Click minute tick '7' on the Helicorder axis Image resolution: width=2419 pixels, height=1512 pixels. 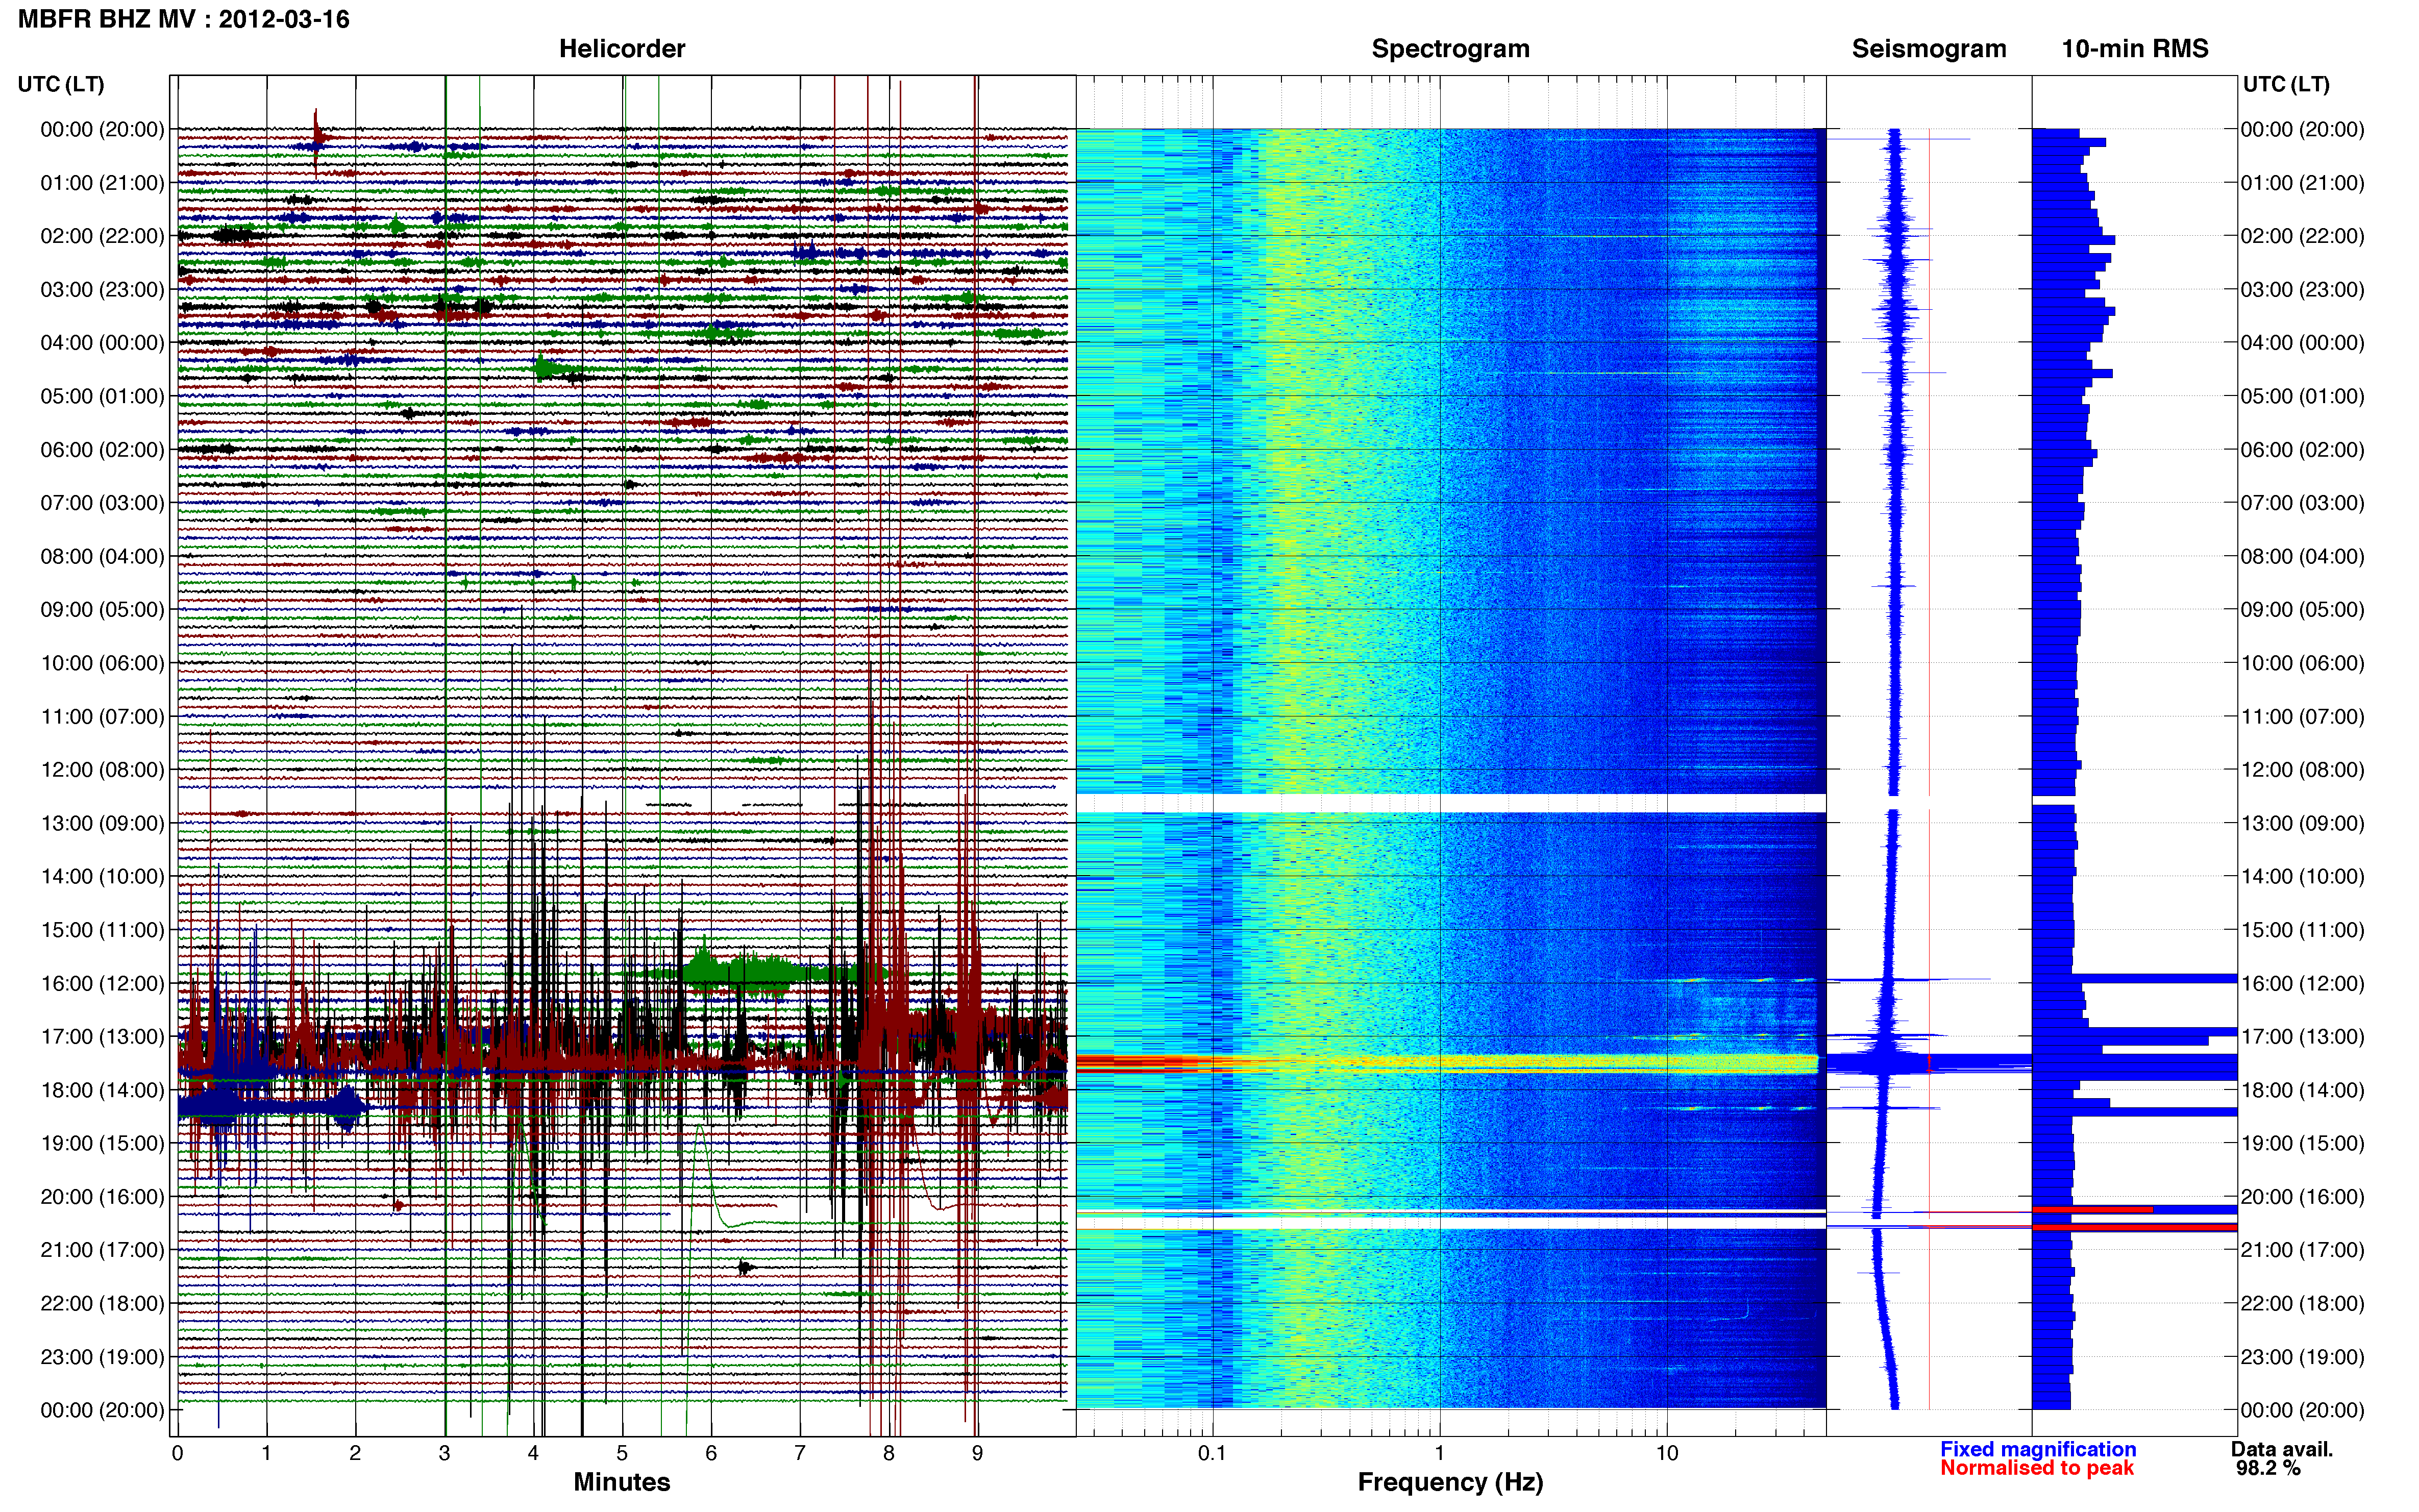point(800,1454)
